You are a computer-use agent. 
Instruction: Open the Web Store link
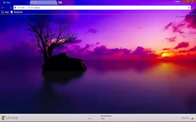tap(185, 118)
